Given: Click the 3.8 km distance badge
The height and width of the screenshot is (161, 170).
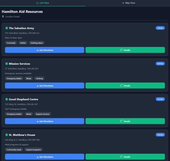Looking at the screenshot, I should pos(160,28).
